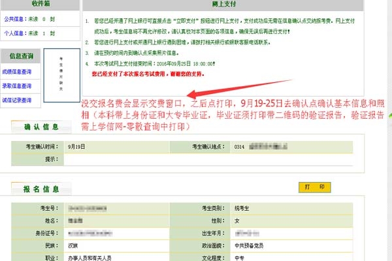Click the 确认信息 section heading
The width and height of the screenshot is (392, 261).
pos(46,127)
